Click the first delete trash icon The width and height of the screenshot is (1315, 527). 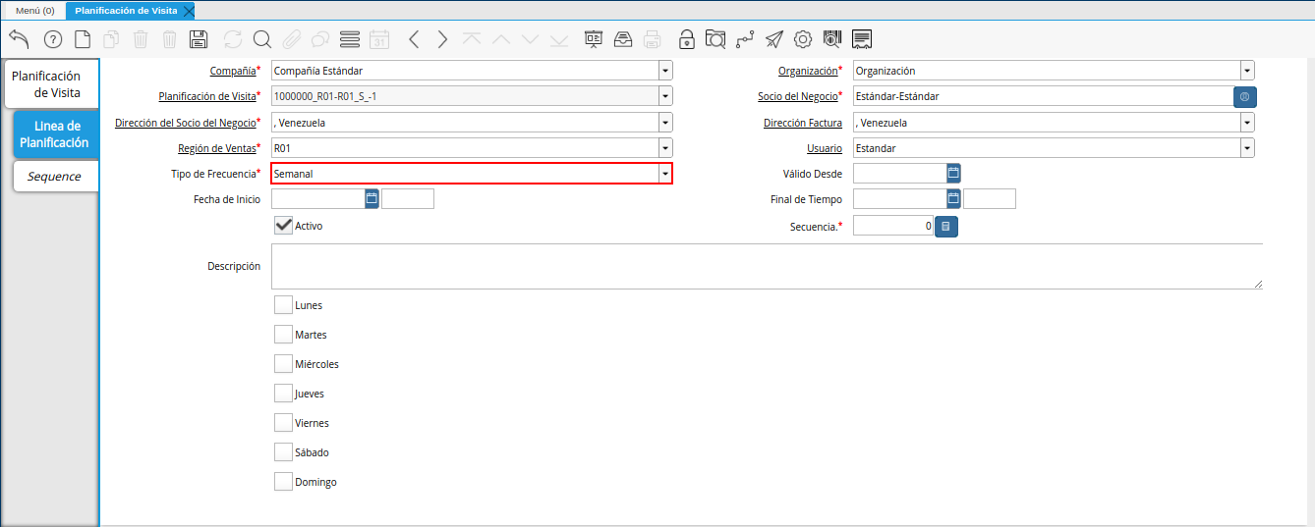(141, 39)
